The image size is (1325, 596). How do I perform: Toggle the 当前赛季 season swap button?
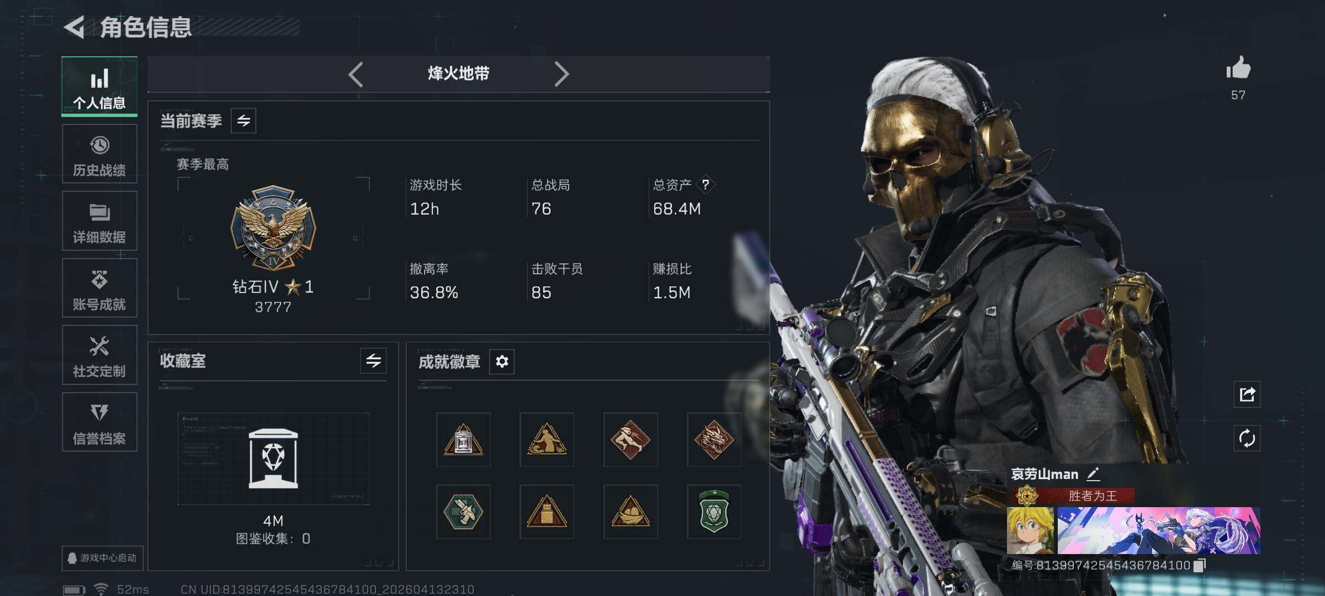pyautogui.click(x=243, y=120)
